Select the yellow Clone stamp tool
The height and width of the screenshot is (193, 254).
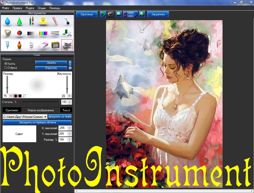(x=43, y=21)
